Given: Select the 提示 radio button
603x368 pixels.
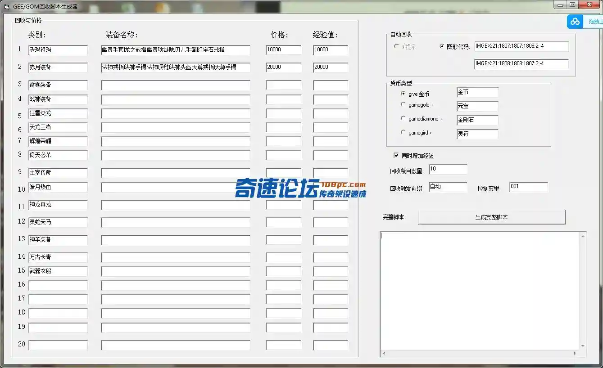Looking at the screenshot, I should [396, 46].
